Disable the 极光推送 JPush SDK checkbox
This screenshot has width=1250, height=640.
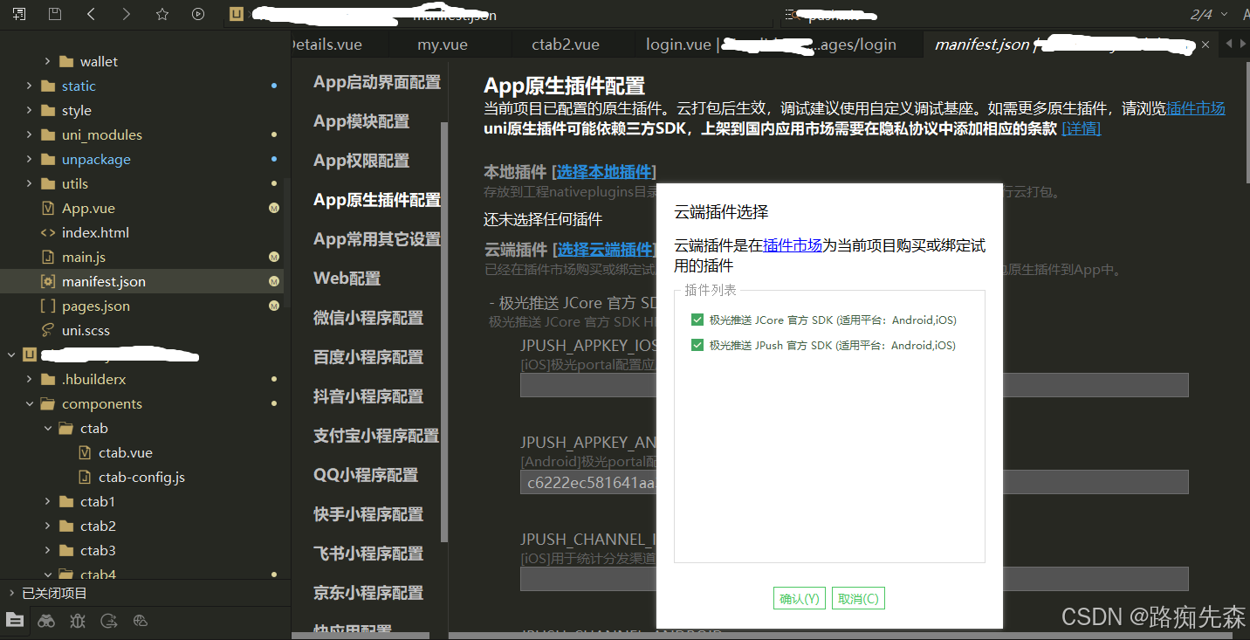697,344
